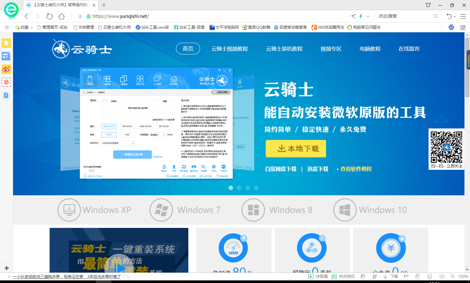Screen dimensions: 470x283
Task: Click the PE版本 icon
Action: coord(223,168)
